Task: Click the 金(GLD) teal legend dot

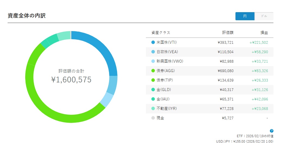Action: click(153, 90)
